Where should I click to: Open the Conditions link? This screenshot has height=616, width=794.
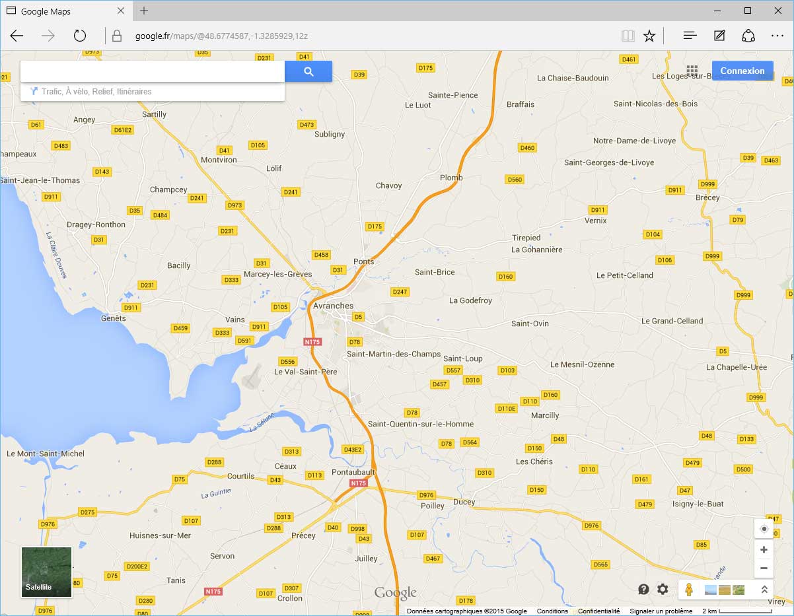pos(552,611)
